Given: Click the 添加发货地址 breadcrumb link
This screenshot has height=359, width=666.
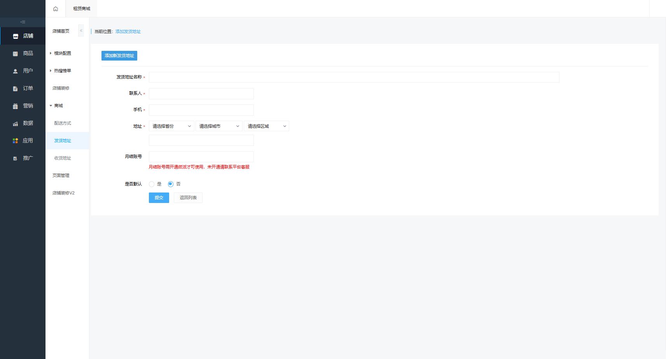Looking at the screenshot, I should [x=128, y=31].
